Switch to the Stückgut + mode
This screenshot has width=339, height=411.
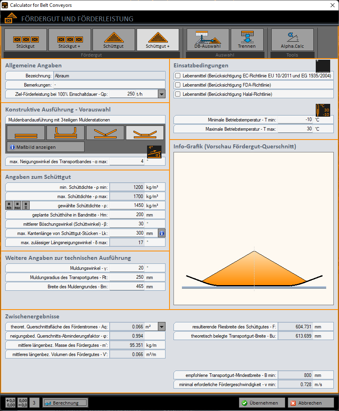[x=70, y=39]
